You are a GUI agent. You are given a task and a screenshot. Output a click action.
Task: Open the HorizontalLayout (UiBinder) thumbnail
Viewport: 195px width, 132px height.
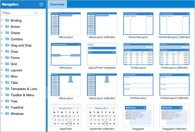point(174,24)
